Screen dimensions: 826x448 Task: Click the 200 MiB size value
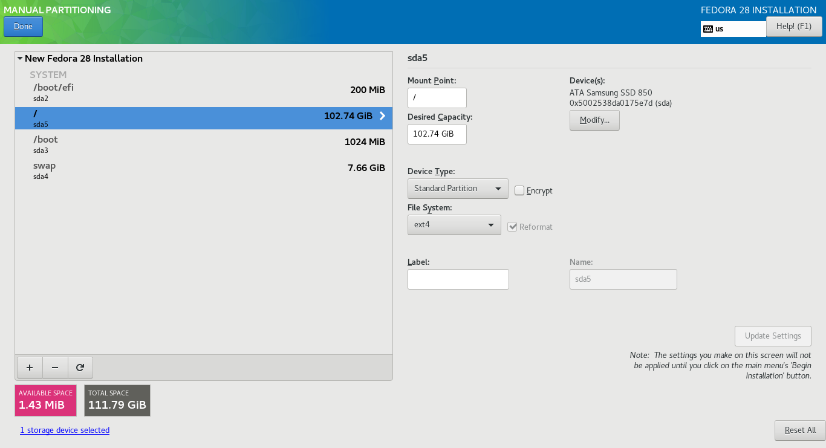click(368, 90)
